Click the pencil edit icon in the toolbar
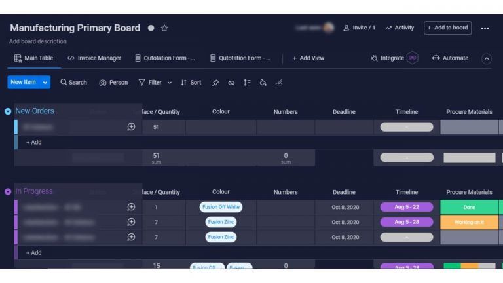503x283 pixels. click(x=279, y=83)
